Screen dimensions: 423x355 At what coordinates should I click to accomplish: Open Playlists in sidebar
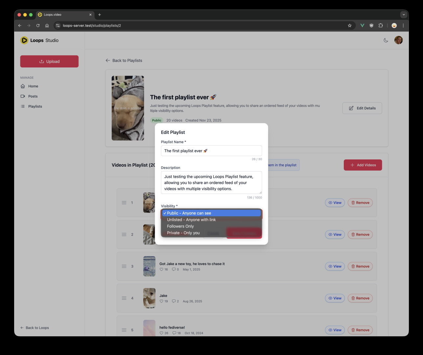pos(35,106)
